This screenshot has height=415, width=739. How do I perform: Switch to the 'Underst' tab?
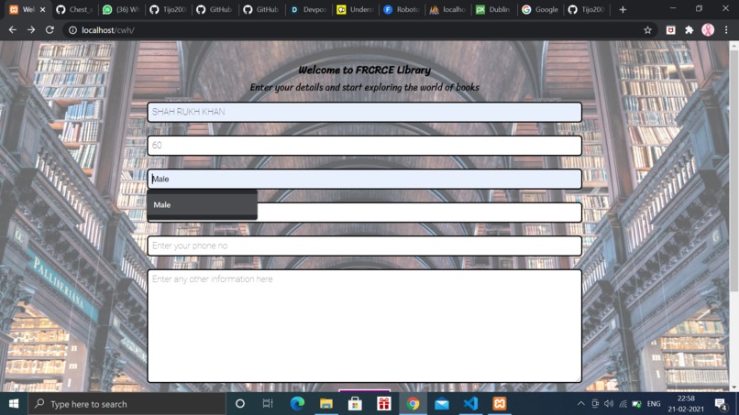pos(355,9)
